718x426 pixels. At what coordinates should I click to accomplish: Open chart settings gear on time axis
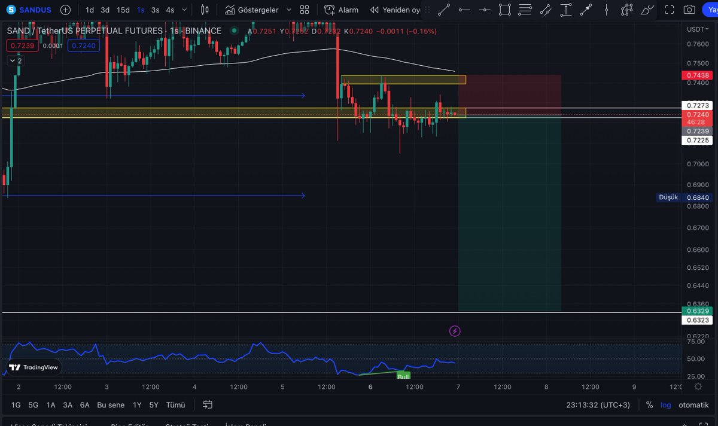tap(698, 387)
